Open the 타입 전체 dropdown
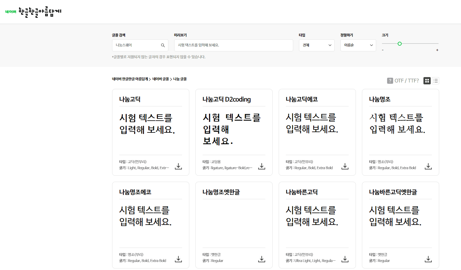Viewport: 461px width, 270px height. (x=317, y=45)
